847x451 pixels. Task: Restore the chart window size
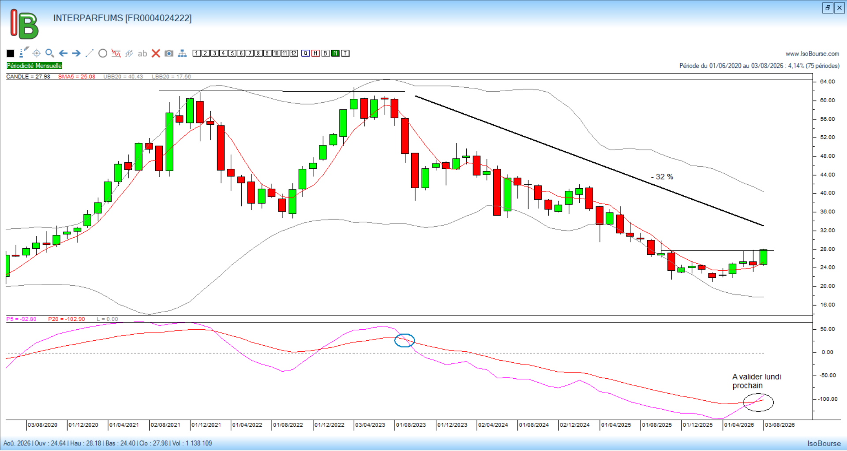pyautogui.click(x=828, y=8)
